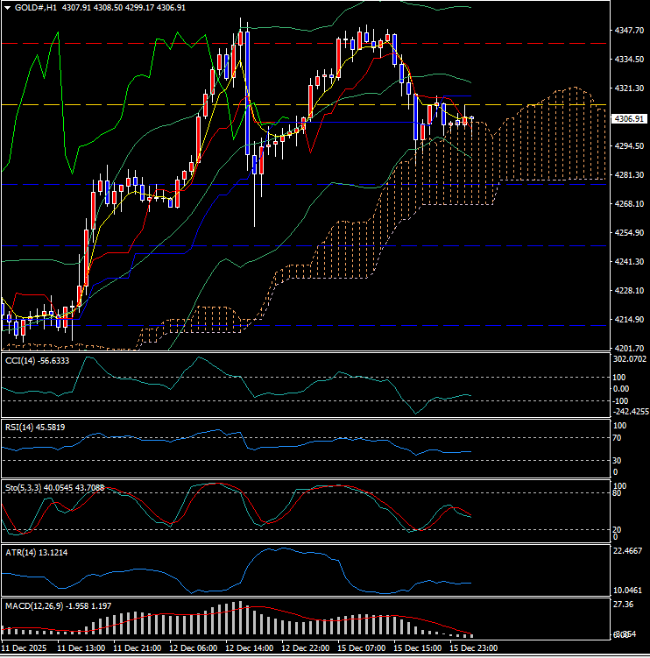Click the 4347.70 price scale label
Screen dimensions: 650x658
click(629, 31)
